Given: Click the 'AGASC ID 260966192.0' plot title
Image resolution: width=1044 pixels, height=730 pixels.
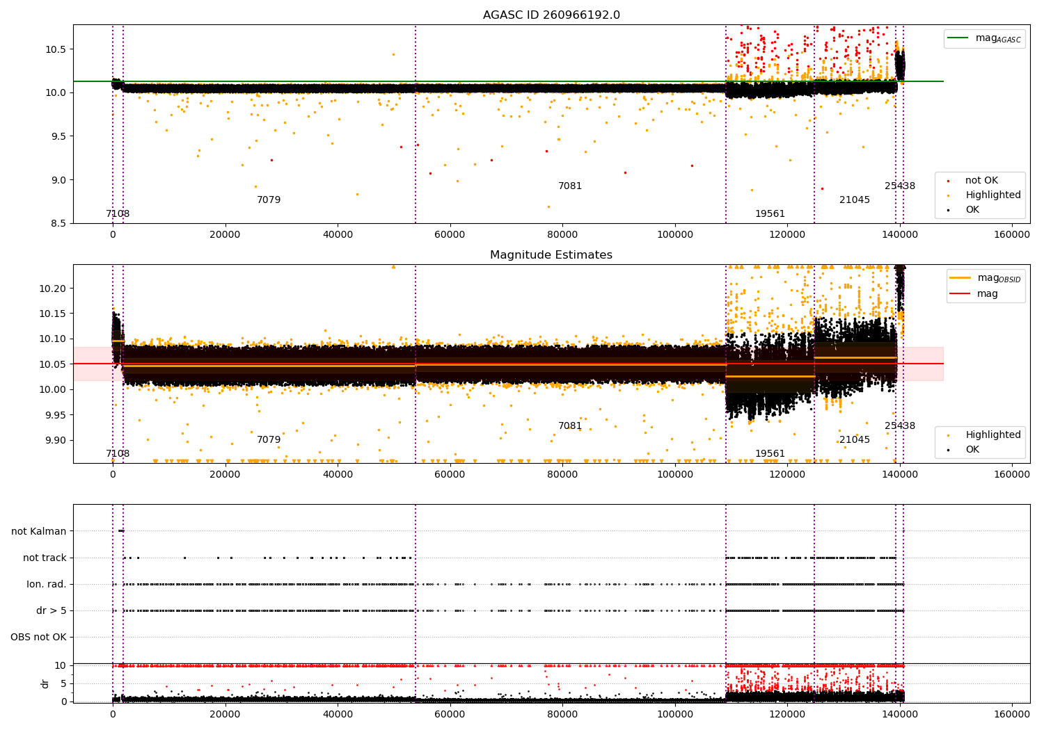Looking at the screenshot, I should click(551, 15).
